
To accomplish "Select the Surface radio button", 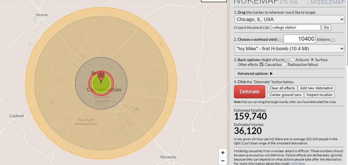I will pyautogui.click(x=313, y=60).
